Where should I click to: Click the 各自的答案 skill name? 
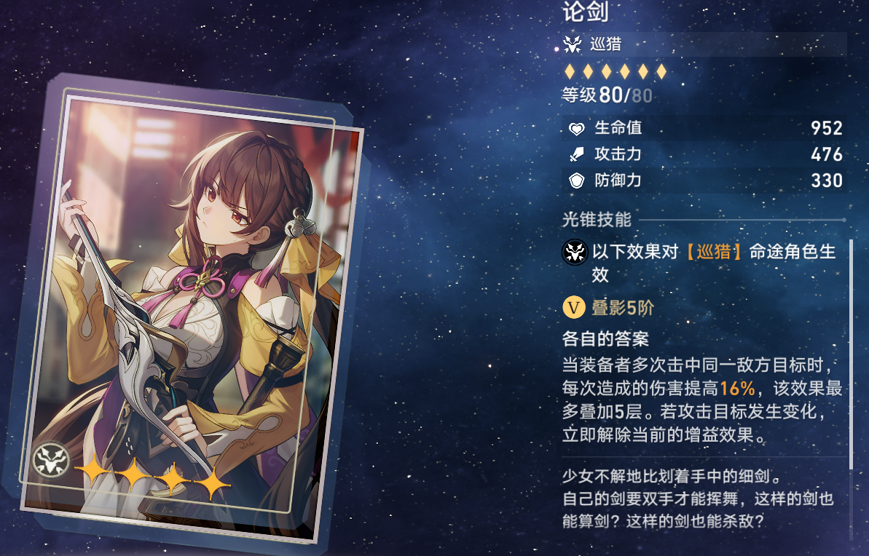pos(605,338)
